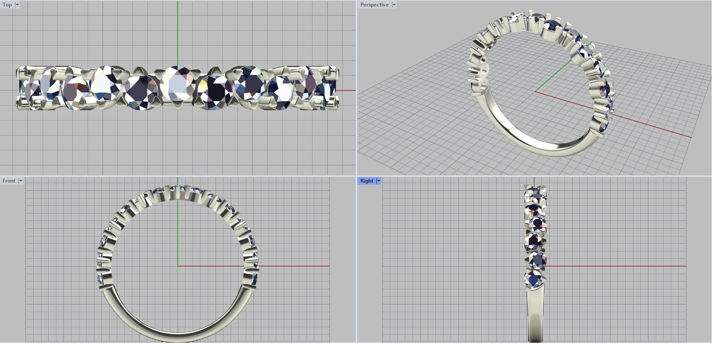Click the highlighted Right viewport title
Image resolution: width=714 pixels, height=344 pixels.
click(366, 181)
